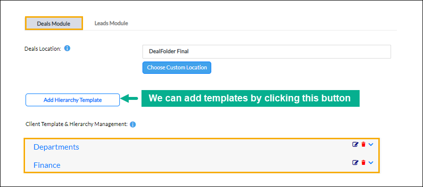
Task: Edit the Finance template
Action: pyautogui.click(x=355, y=162)
